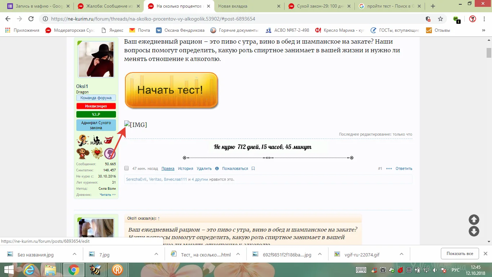492x277 pixels.
Task: Open the Отзывы bookmark
Action: pyautogui.click(x=438, y=30)
